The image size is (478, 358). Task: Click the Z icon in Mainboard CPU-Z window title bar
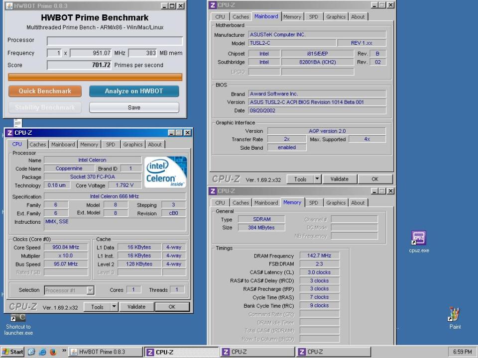213,5
